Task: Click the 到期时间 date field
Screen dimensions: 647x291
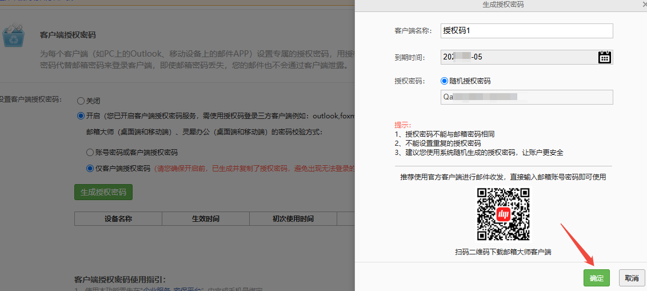Action: (517, 57)
